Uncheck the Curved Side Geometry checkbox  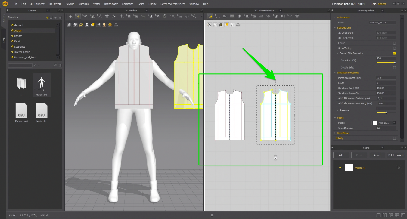click(394, 53)
